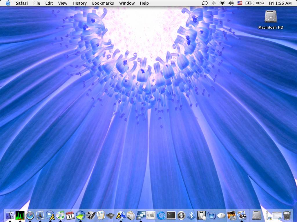Open the hard drive icon in Dock
The height and width of the screenshot is (222, 297).
point(257,215)
